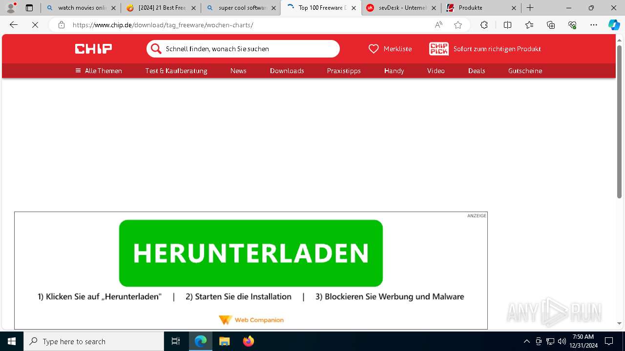
Task: Open the browser Extensions icon
Action: (x=484, y=25)
